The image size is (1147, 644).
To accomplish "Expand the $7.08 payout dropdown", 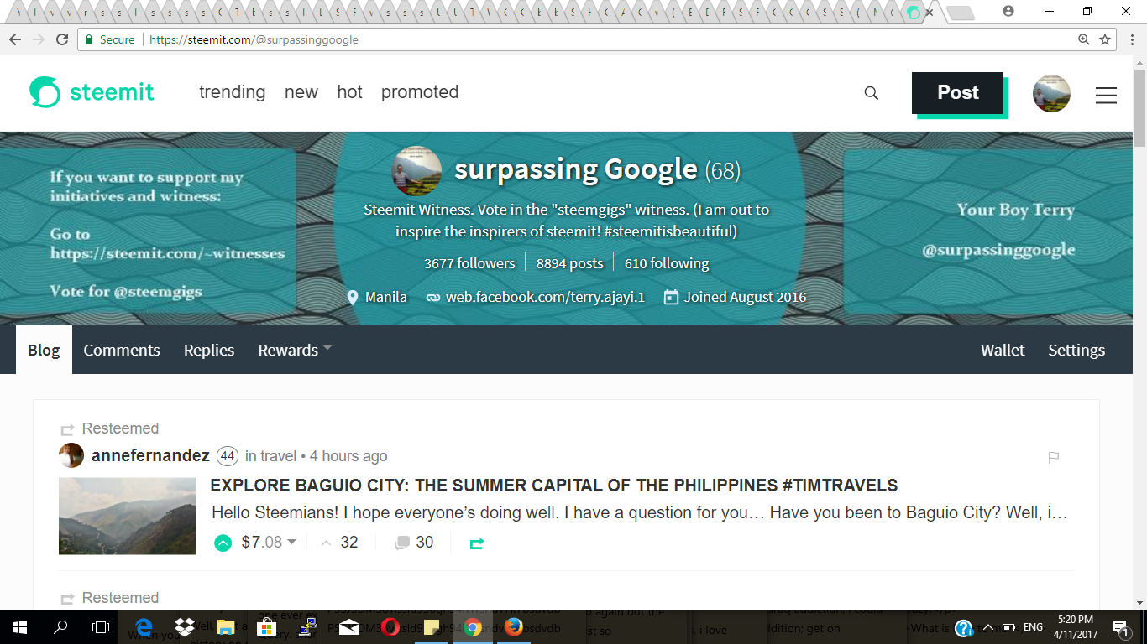I will point(269,543).
